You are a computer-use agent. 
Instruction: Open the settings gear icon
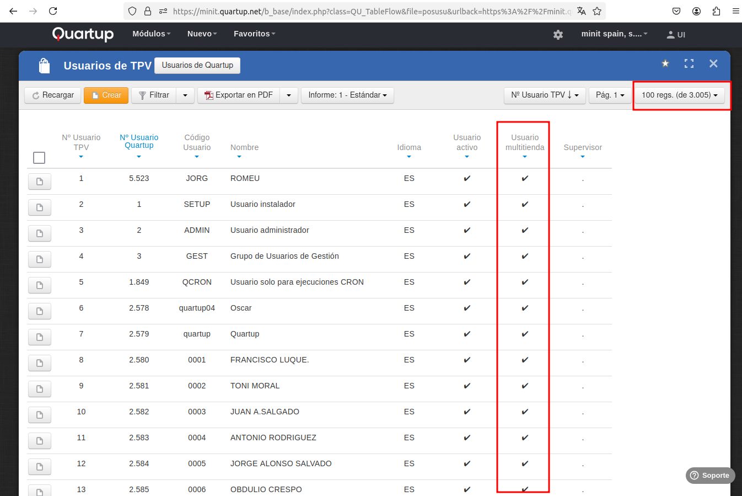pos(558,35)
